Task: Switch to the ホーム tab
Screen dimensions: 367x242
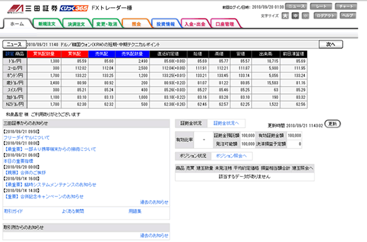Action: [x=17, y=24]
